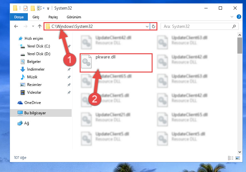246x172 pixels.
Task: Switch to Details view icon in status bar
Action: [x=230, y=158]
